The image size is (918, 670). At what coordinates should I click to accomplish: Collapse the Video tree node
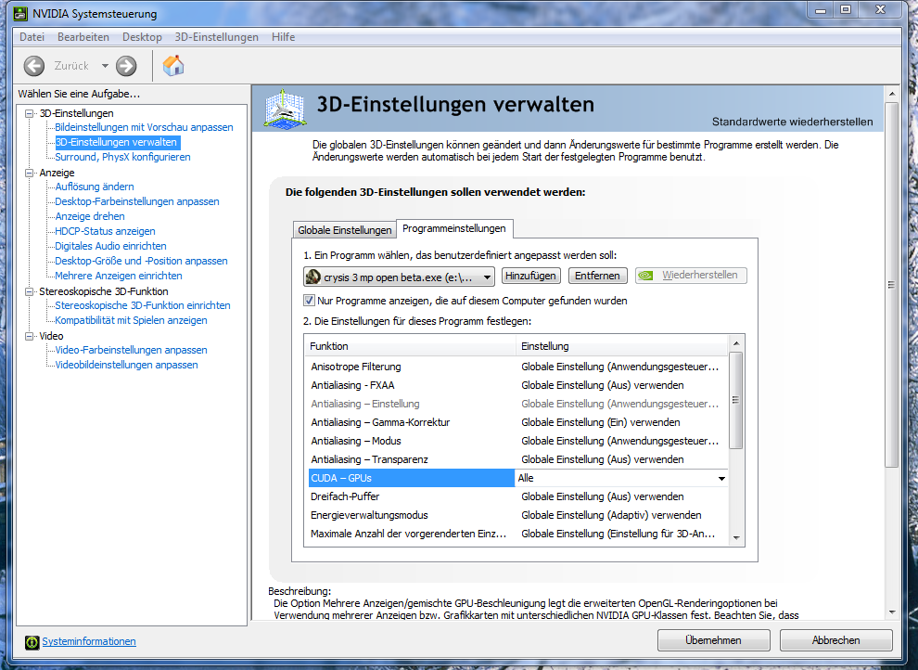coord(29,336)
